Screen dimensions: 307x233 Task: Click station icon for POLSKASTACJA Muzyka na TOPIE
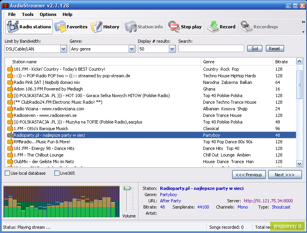point(10,122)
